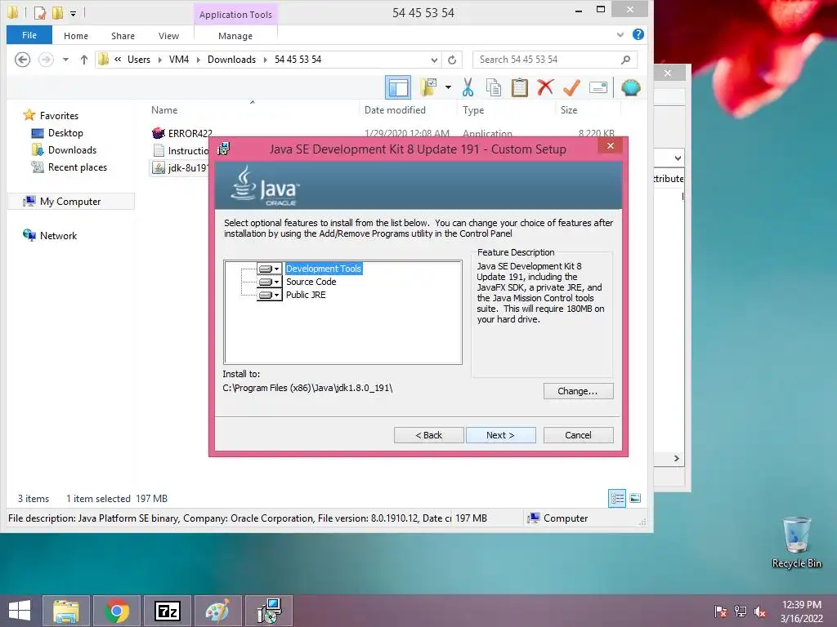Sort by the Size column header
The width and height of the screenshot is (837, 627).
569,110
